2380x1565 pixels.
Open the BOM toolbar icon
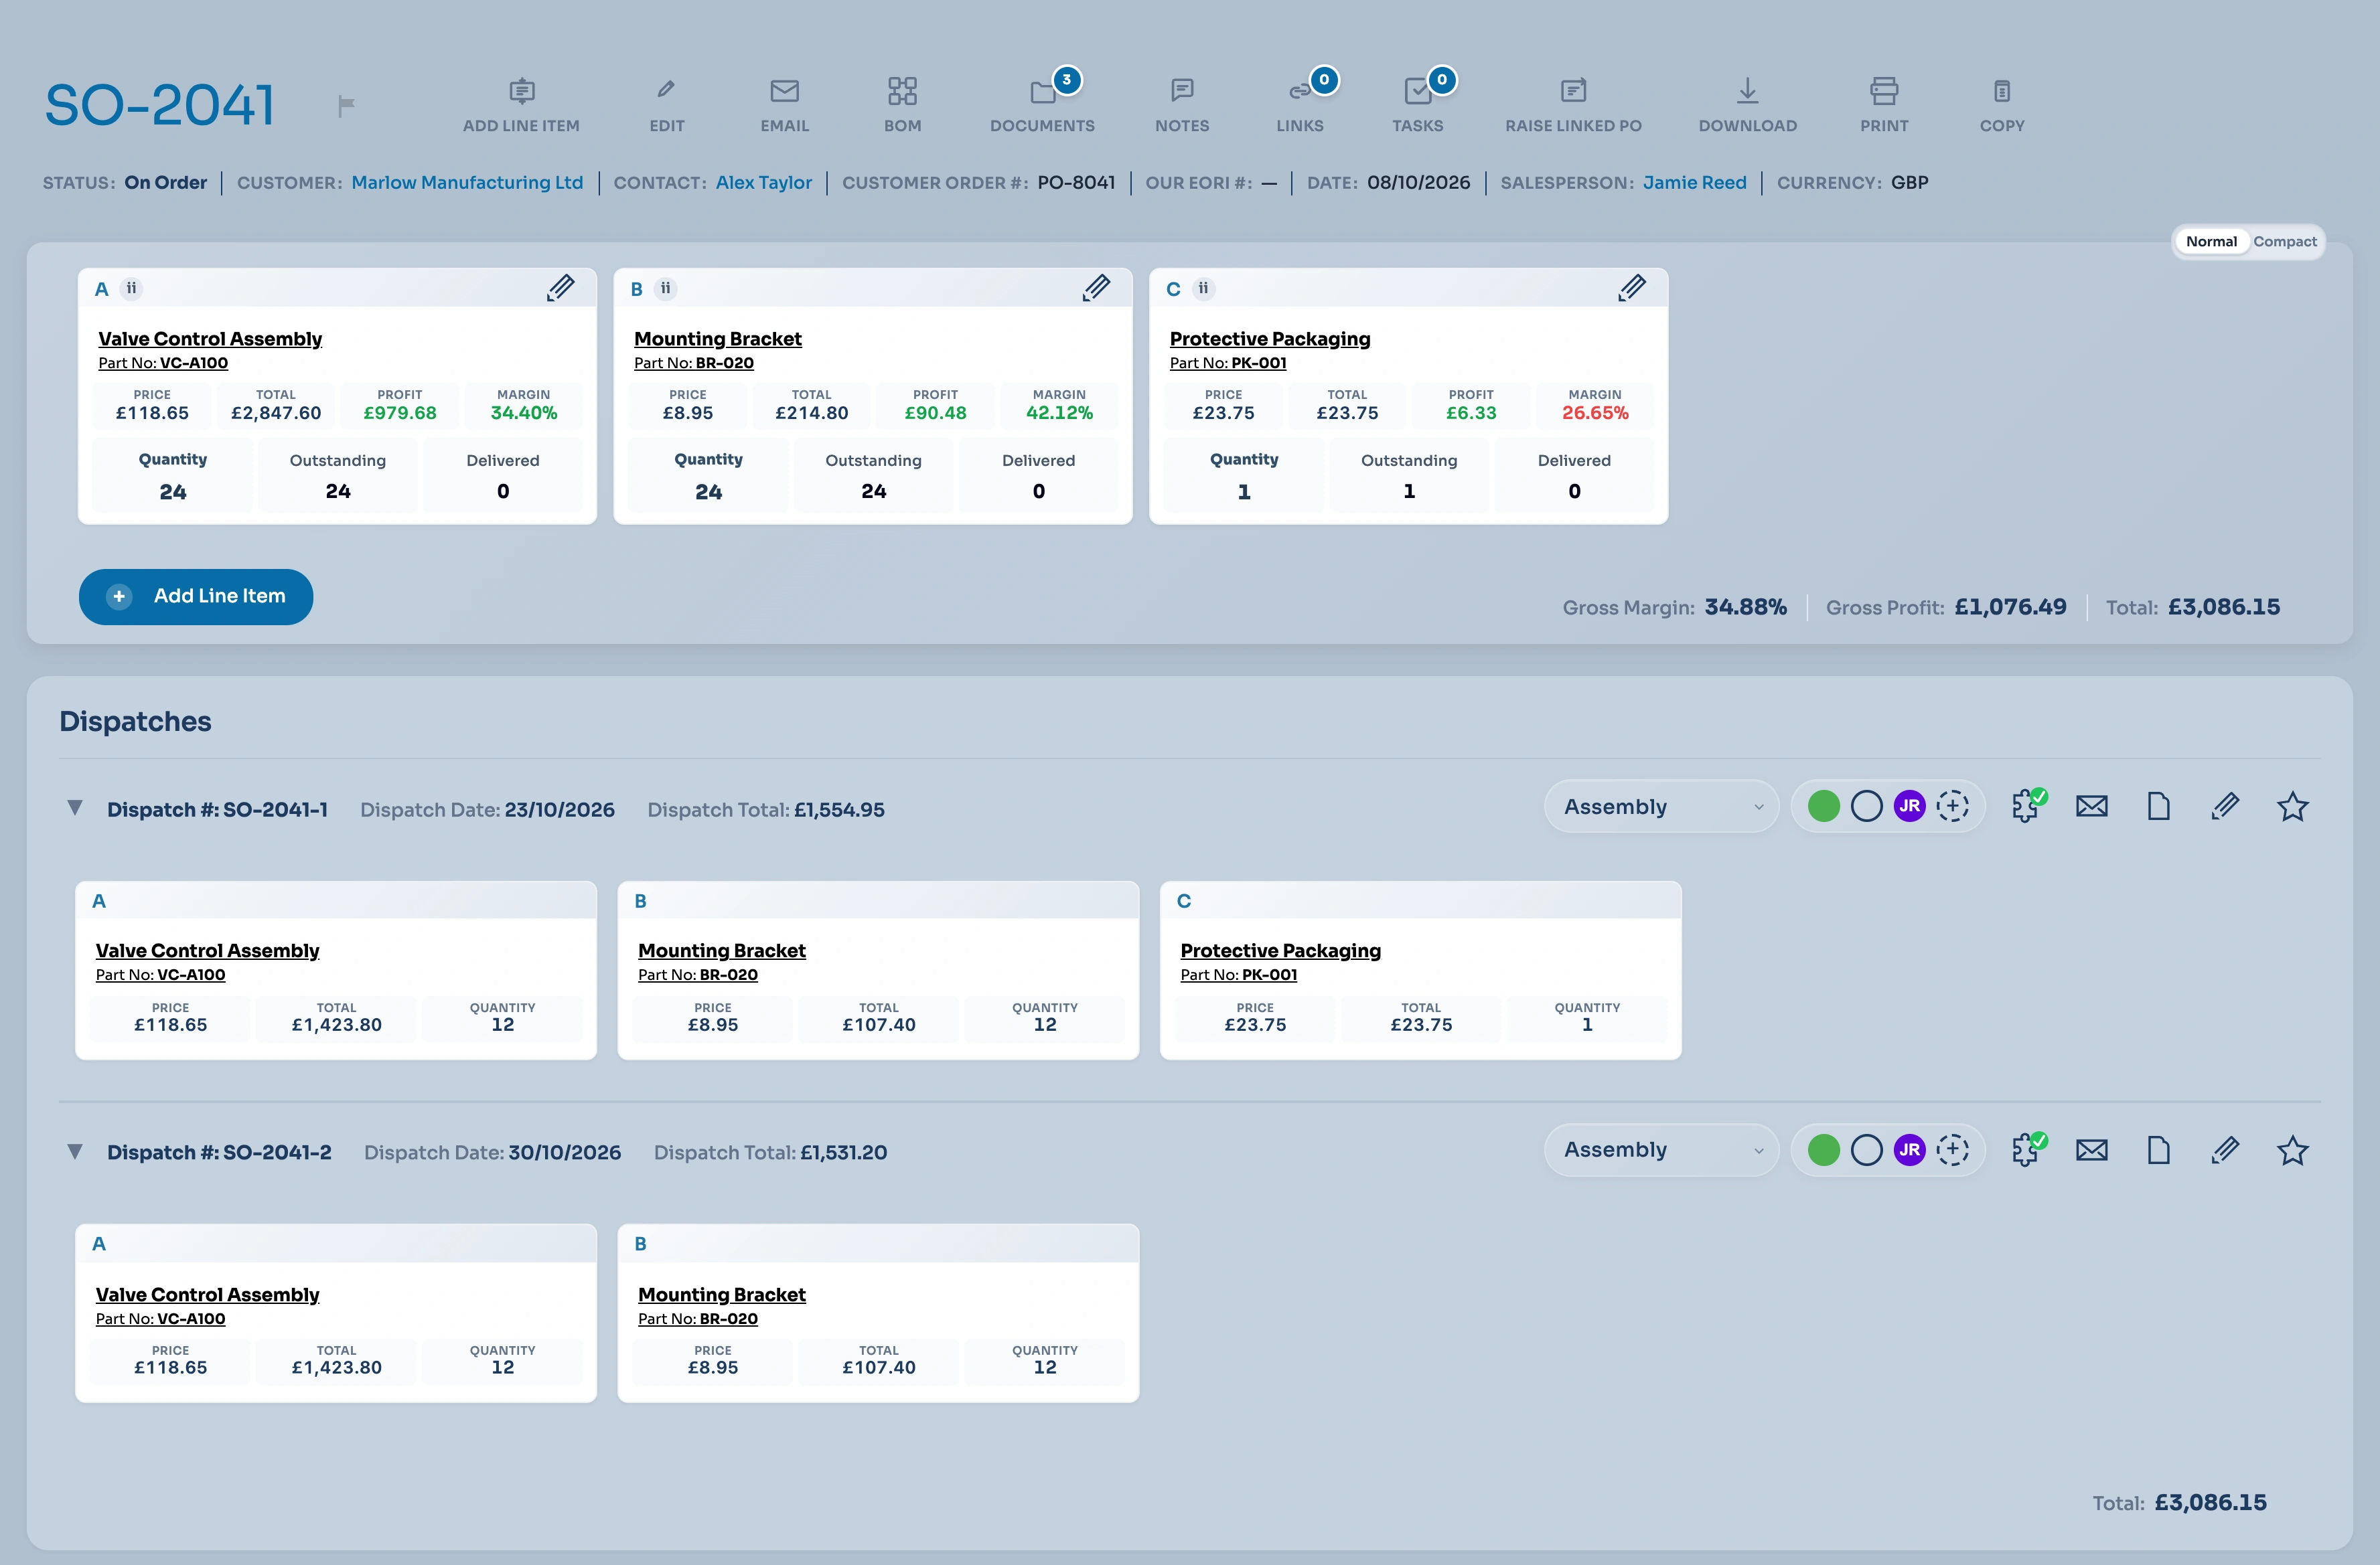point(902,91)
